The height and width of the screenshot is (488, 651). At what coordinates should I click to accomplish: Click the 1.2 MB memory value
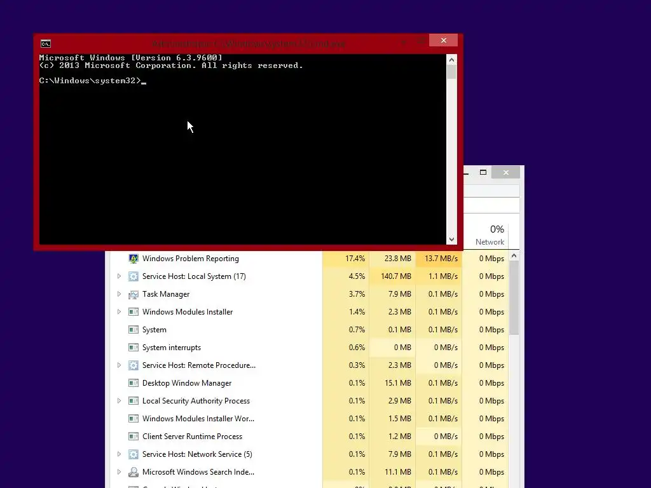(399, 437)
